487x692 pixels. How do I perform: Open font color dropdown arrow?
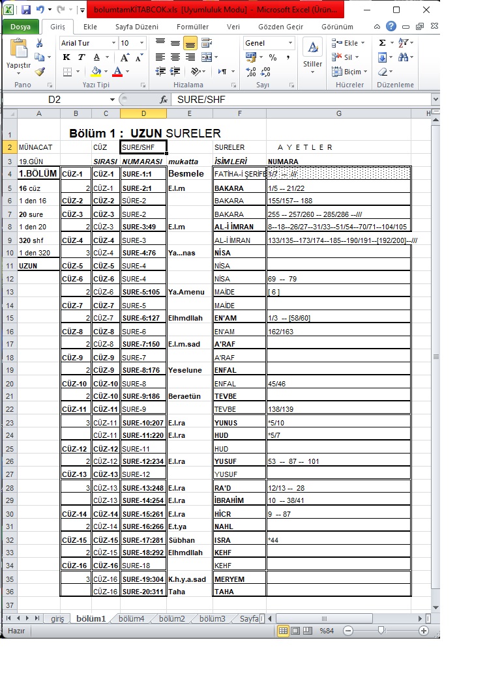128,72
